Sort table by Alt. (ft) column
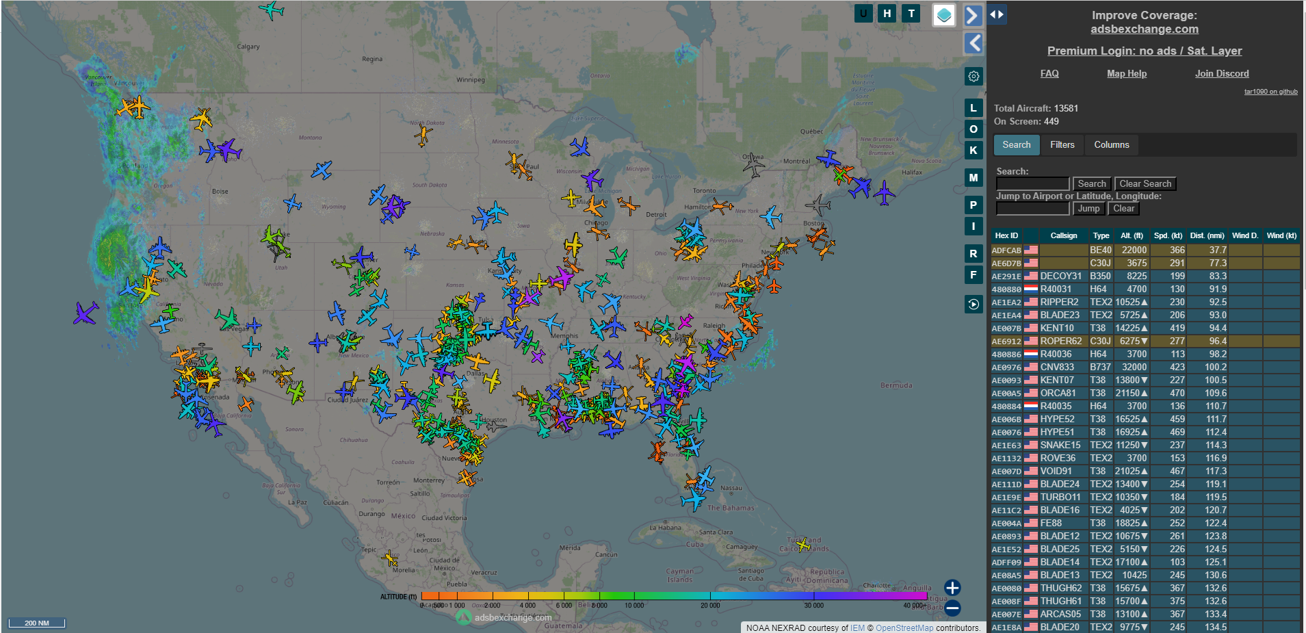The image size is (1306, 633). (x=1132, y=235)
